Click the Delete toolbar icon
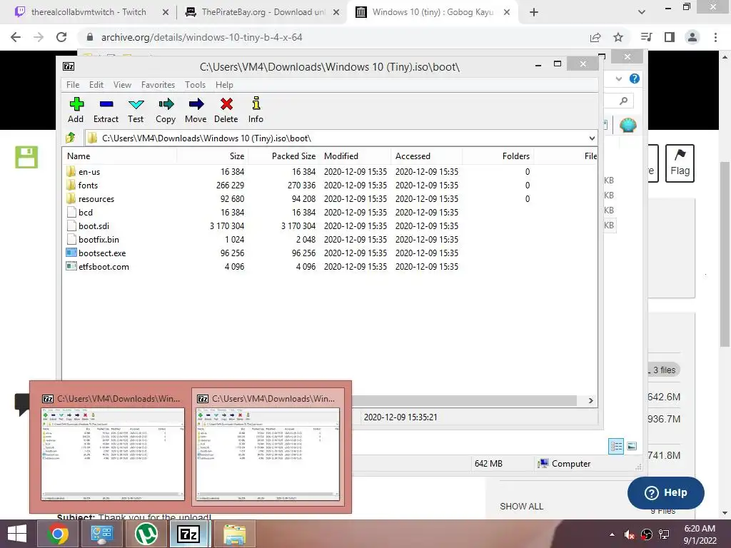The image size is (731, 548). pyautogui.click(x=226, y=110)
